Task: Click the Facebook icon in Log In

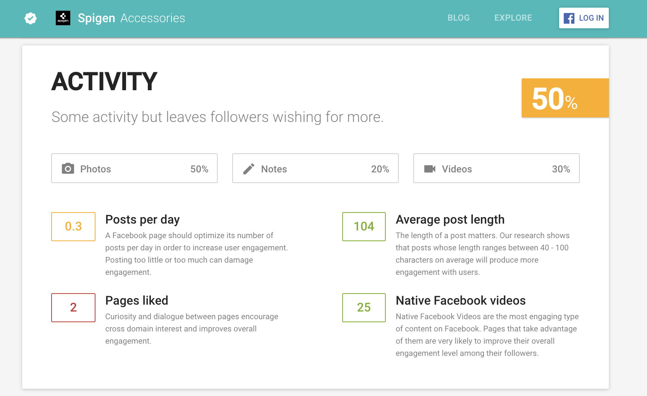Action: [x=569, y=18]
